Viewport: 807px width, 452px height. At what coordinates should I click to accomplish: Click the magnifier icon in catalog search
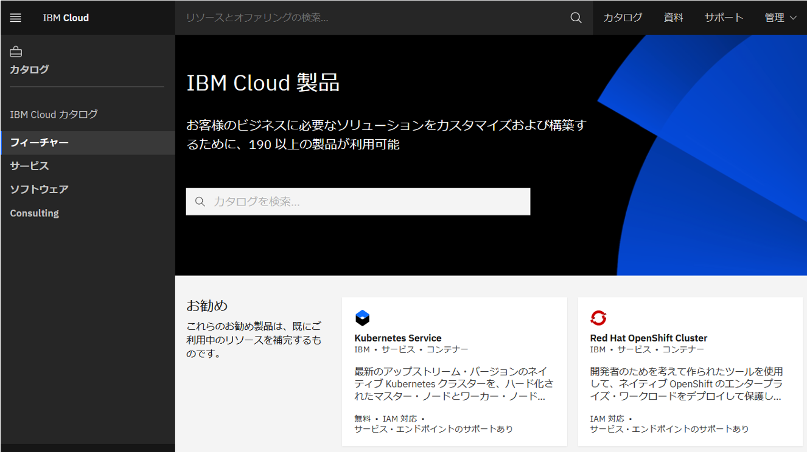coord(200,202)
